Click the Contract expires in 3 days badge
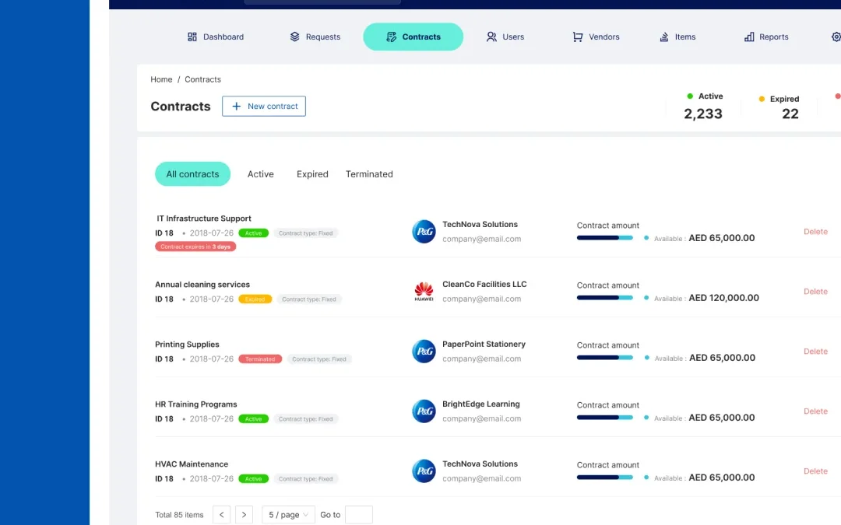841x525 pixels. coord(195,247)
